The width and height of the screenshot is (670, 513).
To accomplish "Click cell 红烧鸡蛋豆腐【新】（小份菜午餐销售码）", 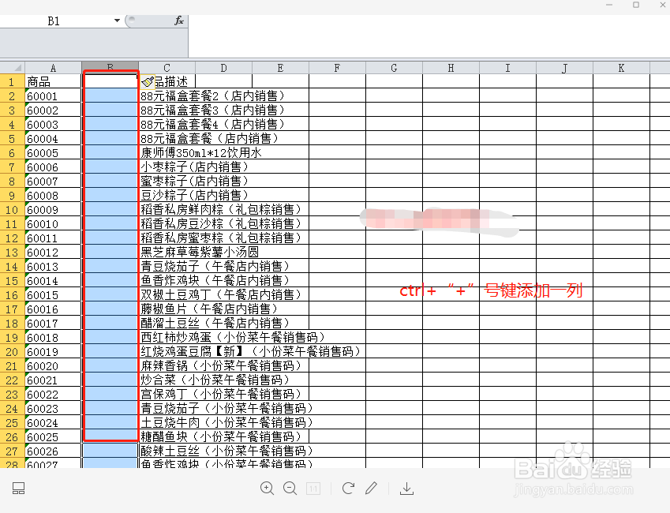I will pyautogui.click(x=251, y=351).
